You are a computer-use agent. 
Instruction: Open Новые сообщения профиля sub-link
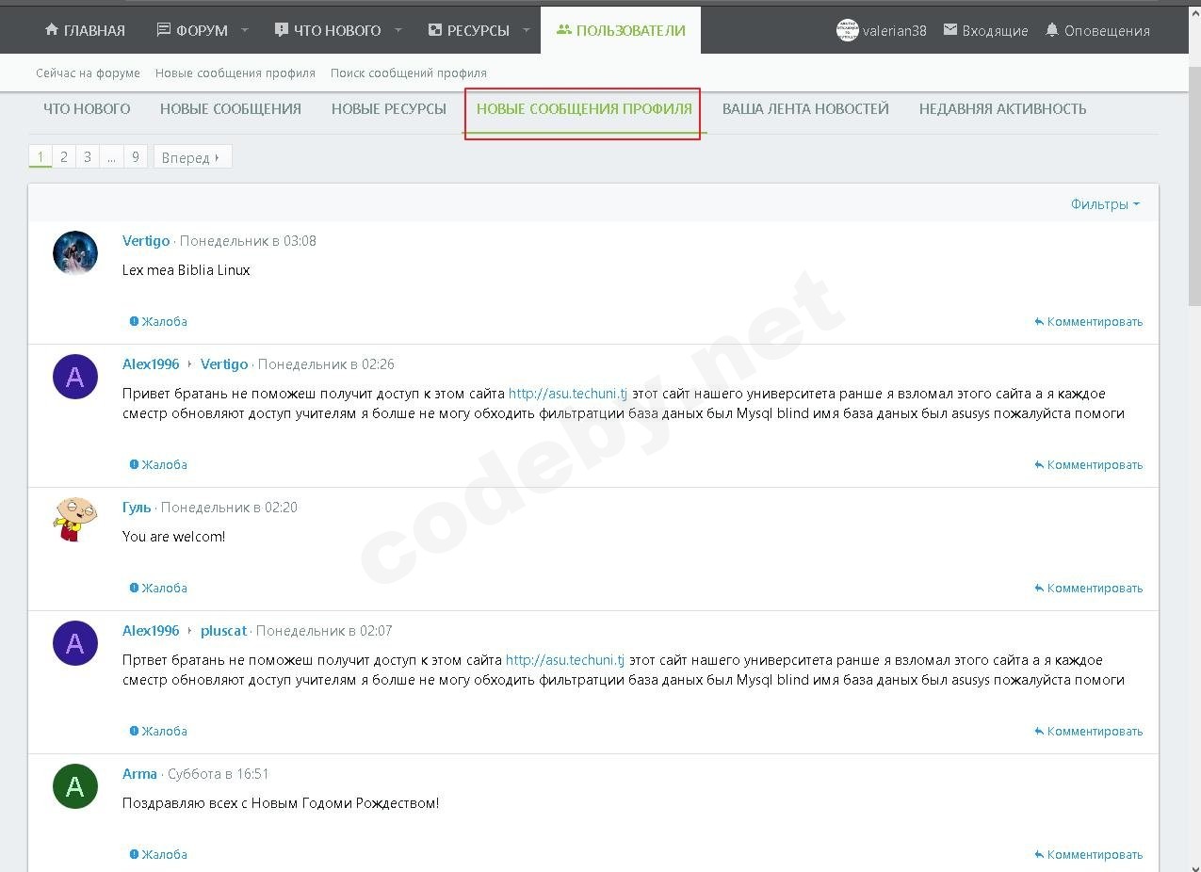click(235, 73)
